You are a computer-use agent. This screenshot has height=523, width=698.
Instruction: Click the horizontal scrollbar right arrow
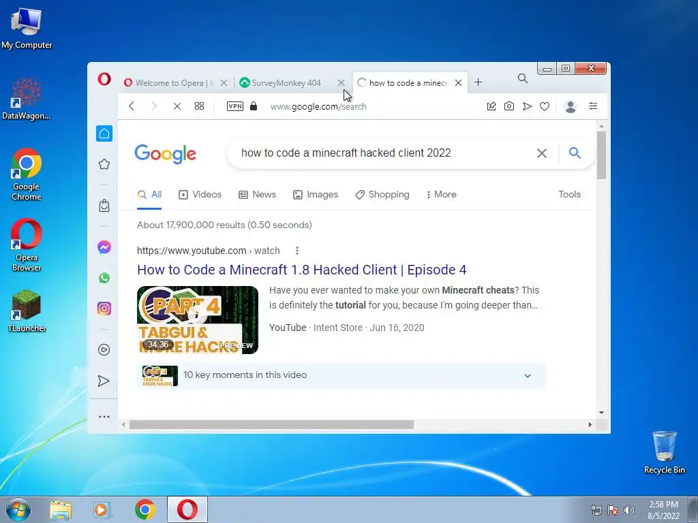tap(590, 425)
